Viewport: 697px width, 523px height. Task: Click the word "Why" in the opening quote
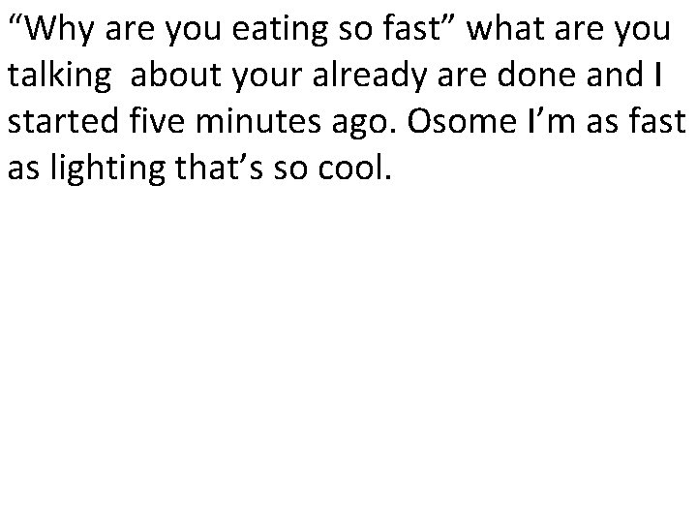(54, 31)
